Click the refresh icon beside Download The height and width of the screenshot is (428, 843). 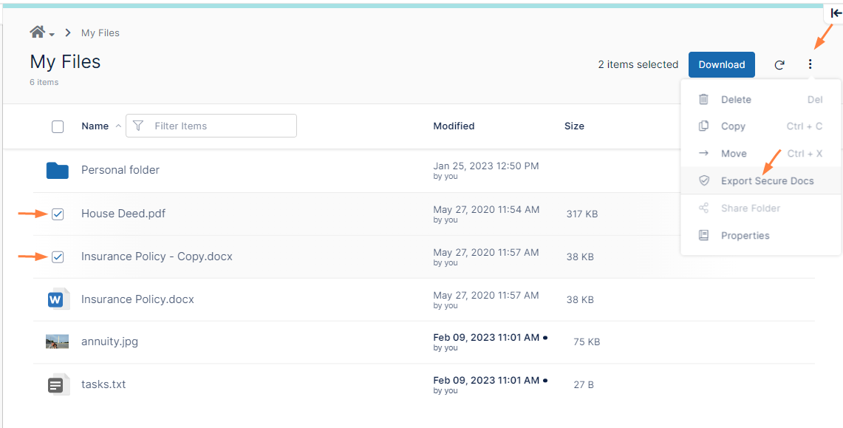[779, 65]
